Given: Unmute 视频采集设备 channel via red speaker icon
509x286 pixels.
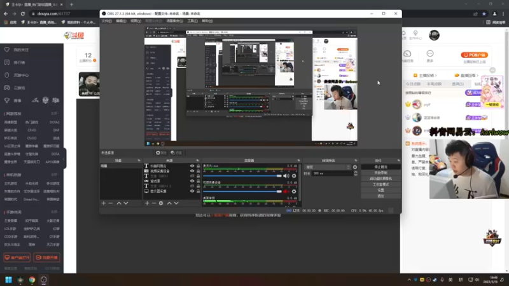Looking at the screenshot, I should (286, 191).
